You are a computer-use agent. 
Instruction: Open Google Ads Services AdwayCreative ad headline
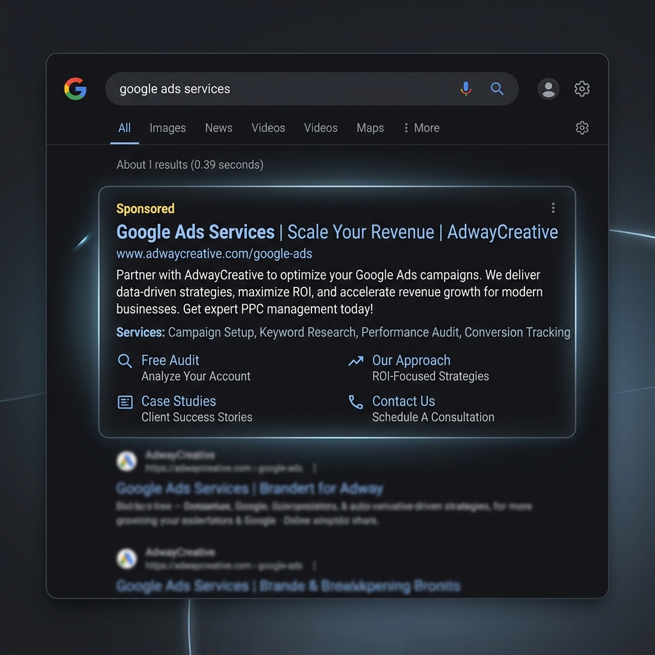pyautogui.click(x=336, y=232)
